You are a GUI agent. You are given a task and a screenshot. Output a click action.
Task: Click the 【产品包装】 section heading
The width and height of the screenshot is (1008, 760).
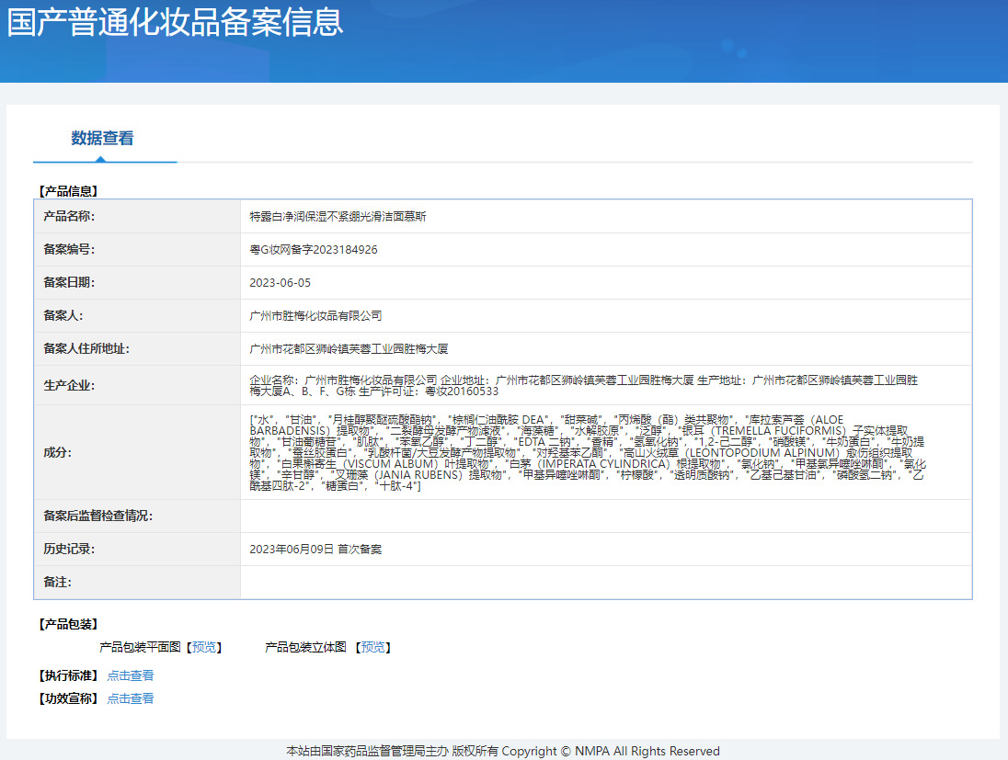click(68, 624)
